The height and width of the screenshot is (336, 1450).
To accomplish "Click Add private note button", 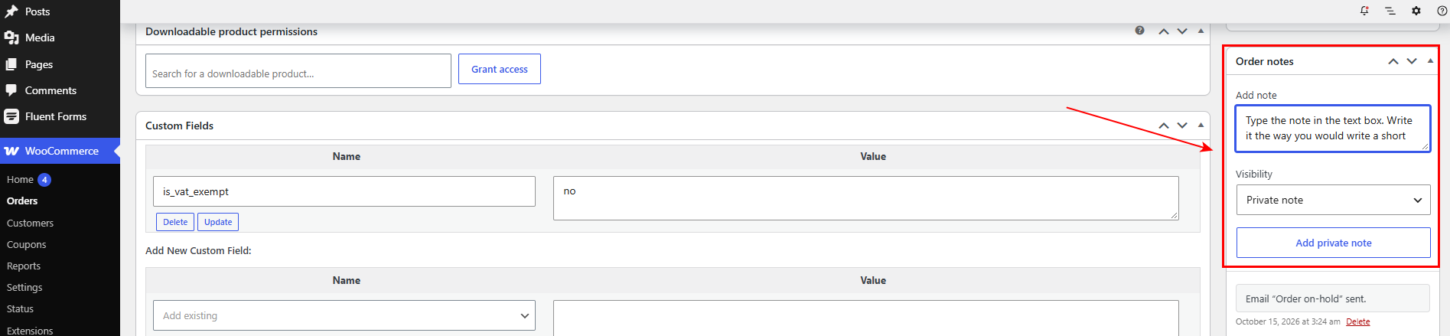I will (1334, 243).
